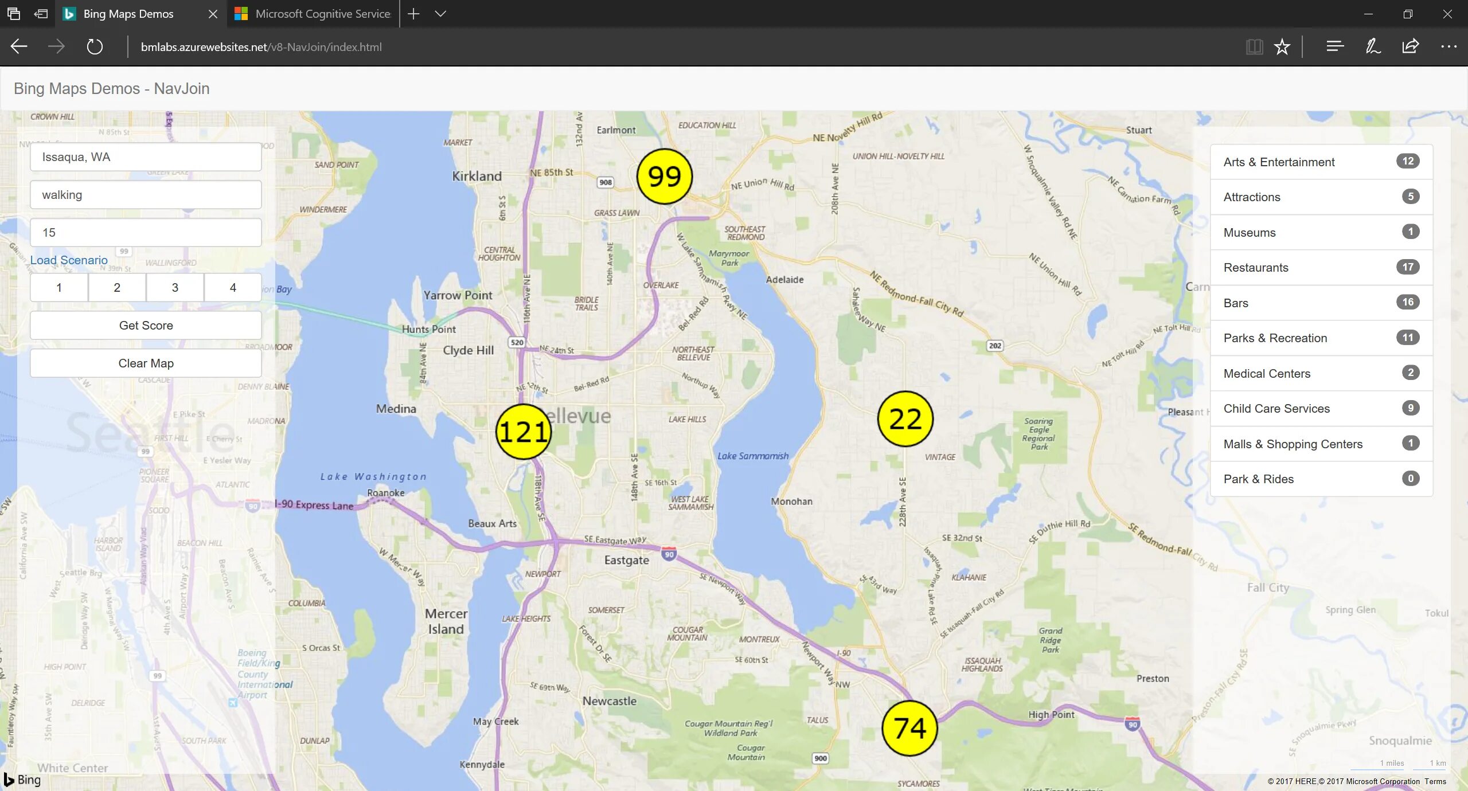1468x791 pixels.
Task: Load scenario number 3
Action: 175,288
